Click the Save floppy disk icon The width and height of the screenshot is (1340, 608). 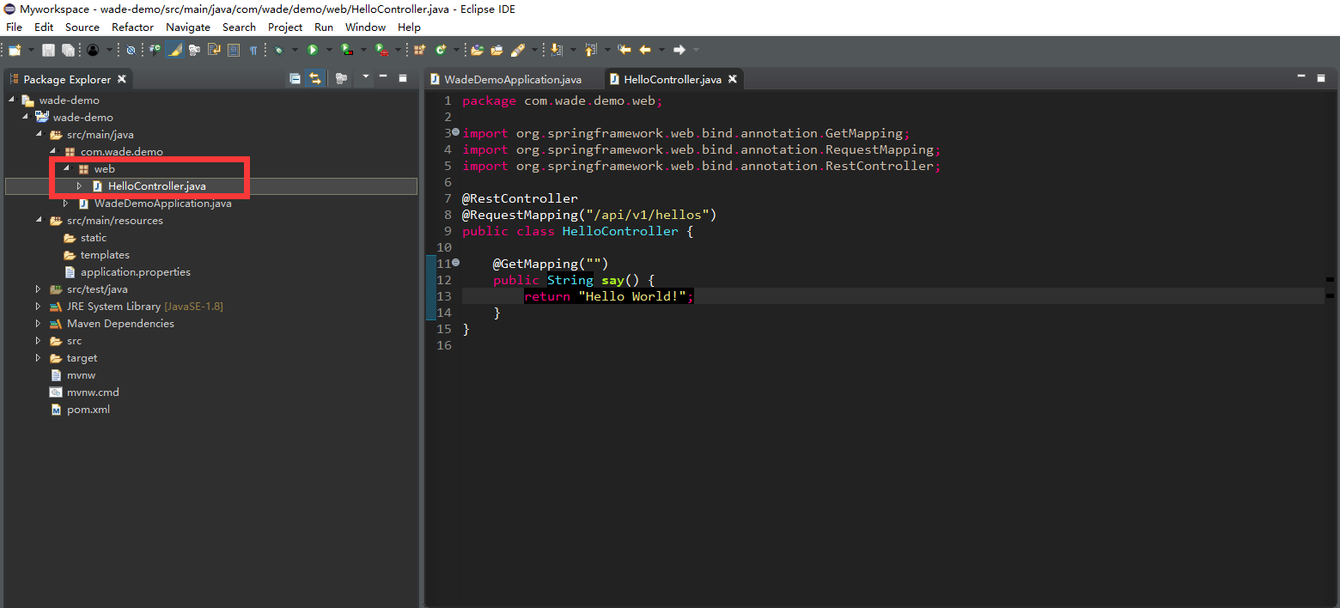(48, 50)
